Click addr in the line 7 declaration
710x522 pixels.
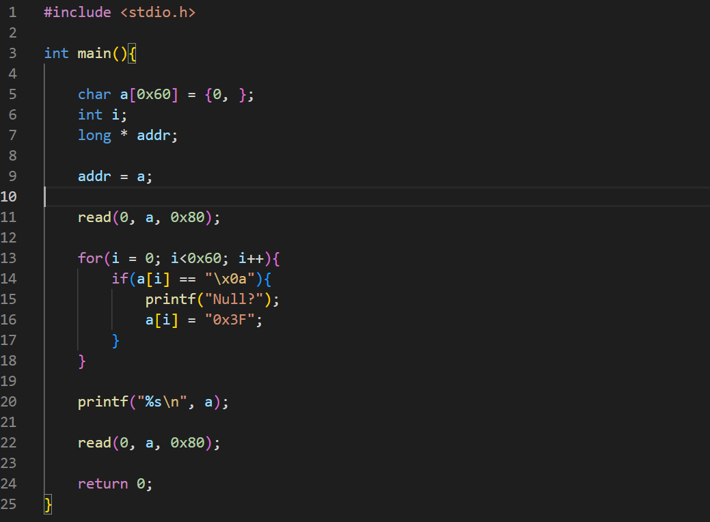click(x=154, y=135)
